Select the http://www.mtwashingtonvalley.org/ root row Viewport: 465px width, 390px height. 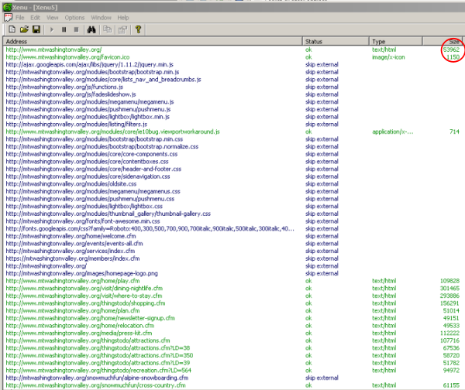coord(232,50)
